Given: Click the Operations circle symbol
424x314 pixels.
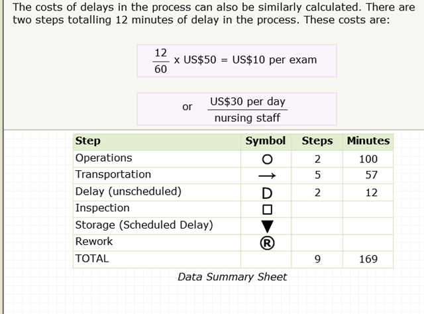Looking at the screenshot, I should [x=266, y=160].
